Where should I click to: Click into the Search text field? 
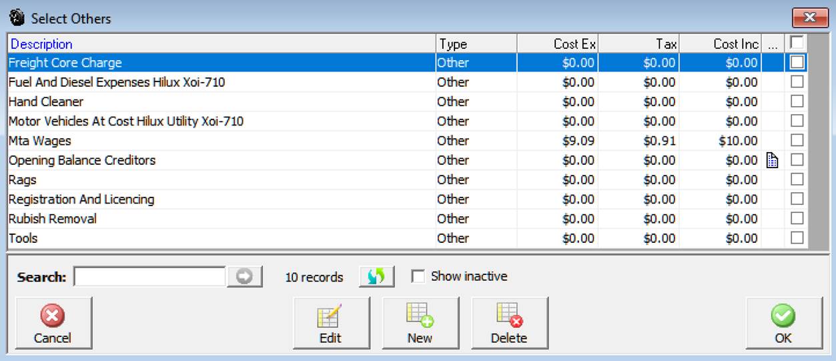(149, 277)
